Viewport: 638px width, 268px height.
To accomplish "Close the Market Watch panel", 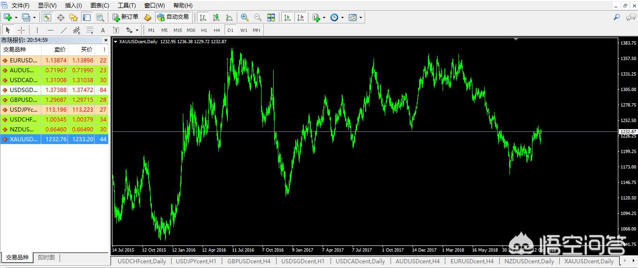I will pyautogui.click(x=105, y=40).
